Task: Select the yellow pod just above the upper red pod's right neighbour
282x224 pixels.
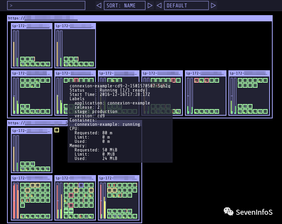Action: pyautogui.click(x=76, y=190)
